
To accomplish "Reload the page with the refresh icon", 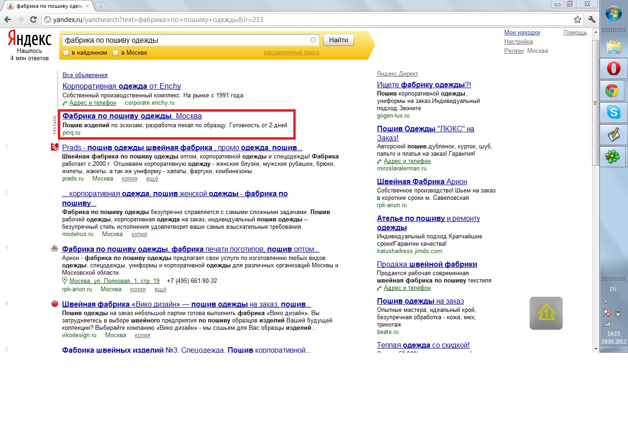I will coord(33,19).
